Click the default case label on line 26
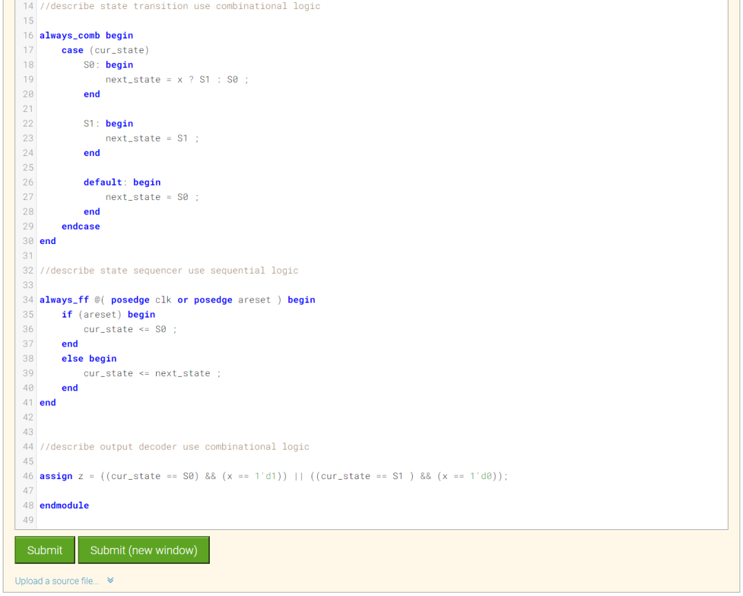Viewport: 743px width, 596px height. 102,181
